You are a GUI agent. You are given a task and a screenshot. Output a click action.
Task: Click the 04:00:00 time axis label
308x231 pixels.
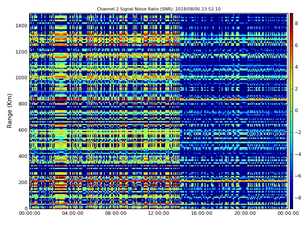pyautogui.click(x=72, y=213)
